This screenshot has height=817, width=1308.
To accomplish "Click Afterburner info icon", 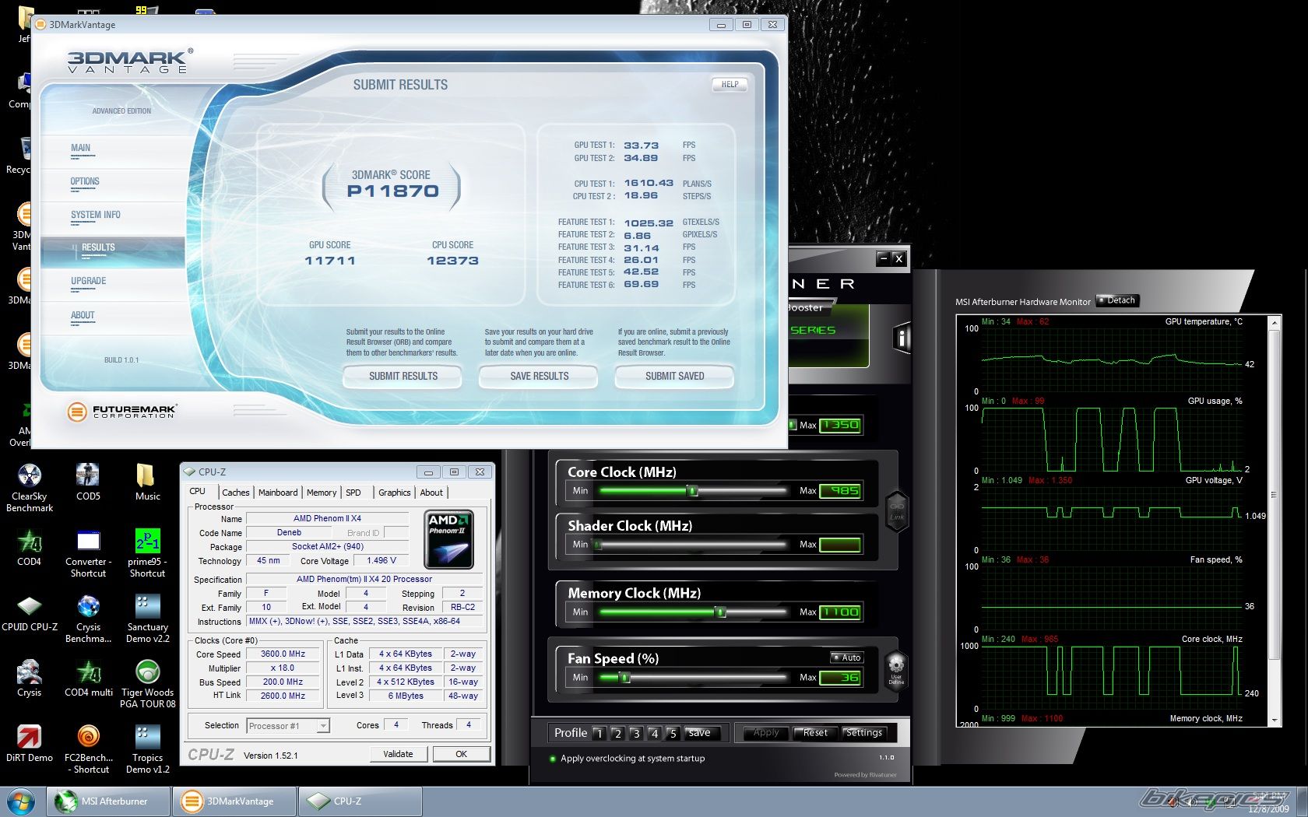I will (901, 338).
